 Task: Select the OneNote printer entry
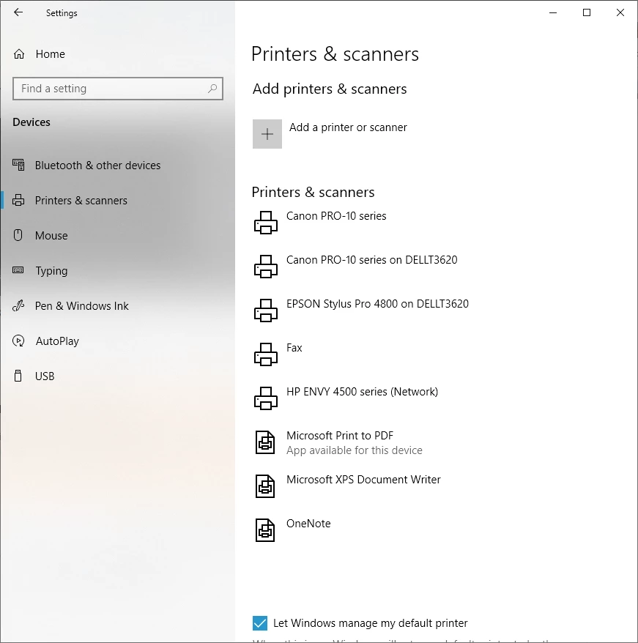point(308,523)
